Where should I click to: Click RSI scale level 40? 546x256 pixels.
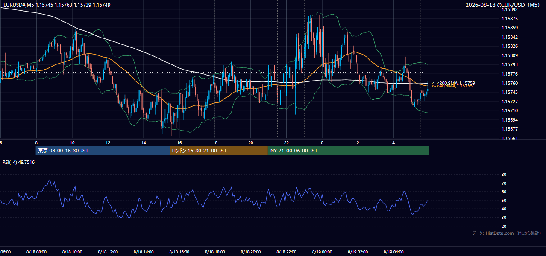pos(504,209)
